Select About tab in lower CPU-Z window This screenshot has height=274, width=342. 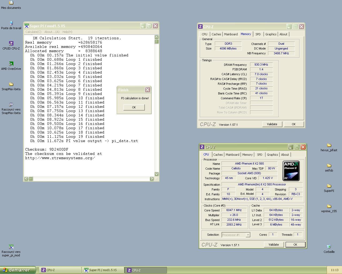(x=285, y=155)
